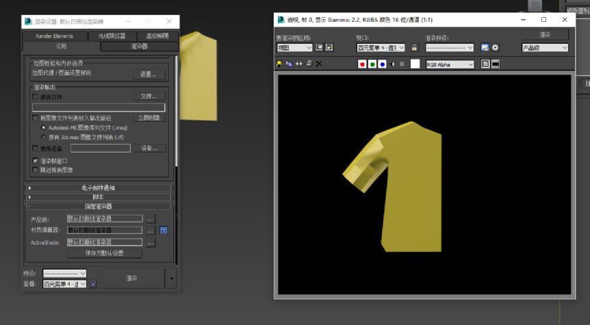Open the 预设 dropdown in Render Setup
Image resolution: width=590 pixels, height=325 pixels.
tap(64, 273)
